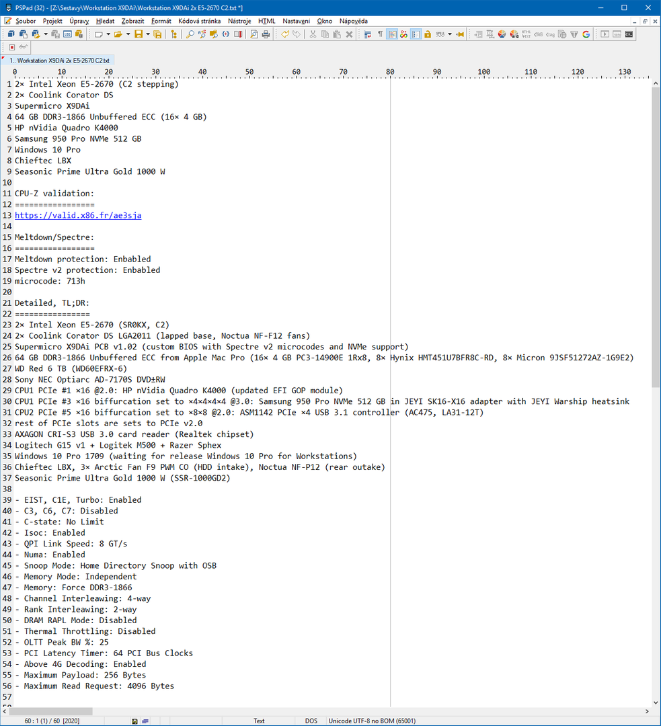Click the New project cube icon
This screenshot has height=726, width=661.
[x=11, y=34]
